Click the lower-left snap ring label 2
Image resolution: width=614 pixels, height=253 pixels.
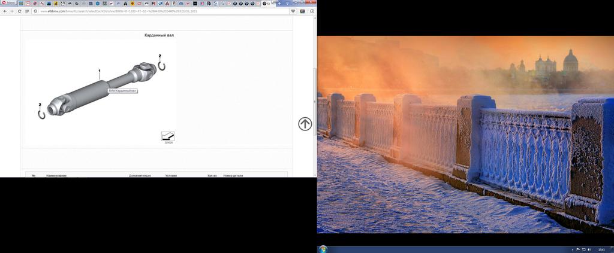tap(40, 105)
